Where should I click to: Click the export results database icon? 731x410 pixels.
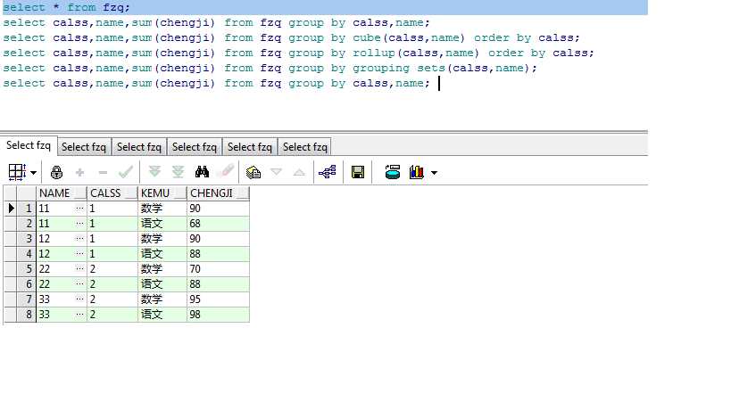pyautogui.click(x=393, y=172)
